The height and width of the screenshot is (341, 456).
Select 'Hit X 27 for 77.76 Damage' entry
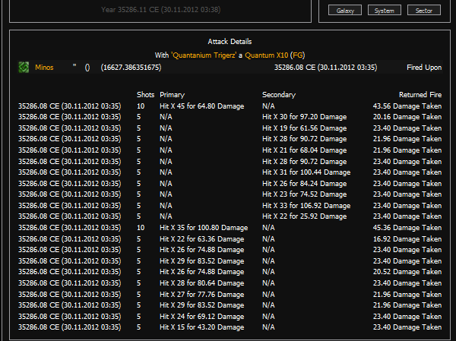coord(202,295)
